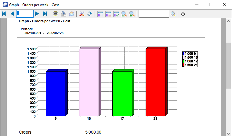Click the first report layout icon

point(100,14)
